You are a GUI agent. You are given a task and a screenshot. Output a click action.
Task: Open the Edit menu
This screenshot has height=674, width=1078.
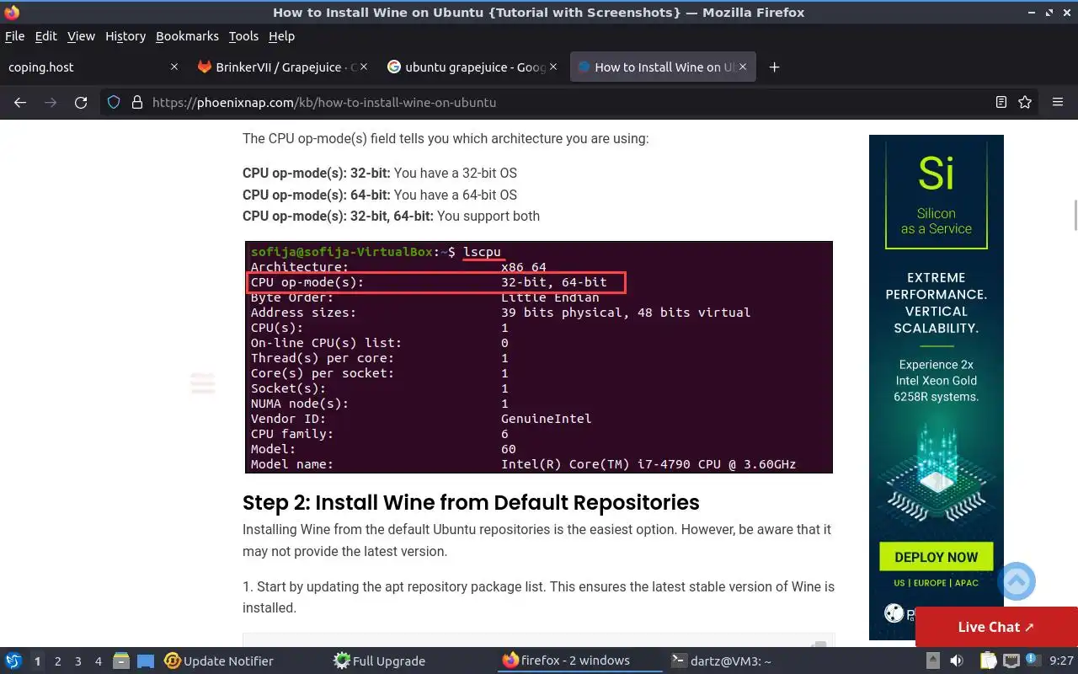[45, 36]
